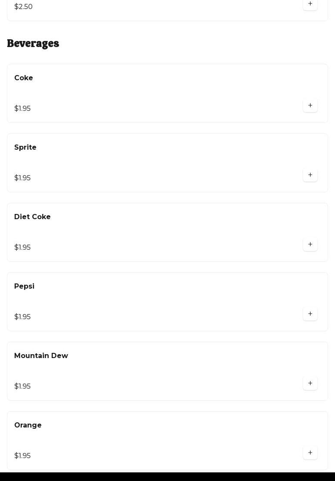Open the Diet Coke item details
Viewport: 335px width, 481px height.
[32, 217]
